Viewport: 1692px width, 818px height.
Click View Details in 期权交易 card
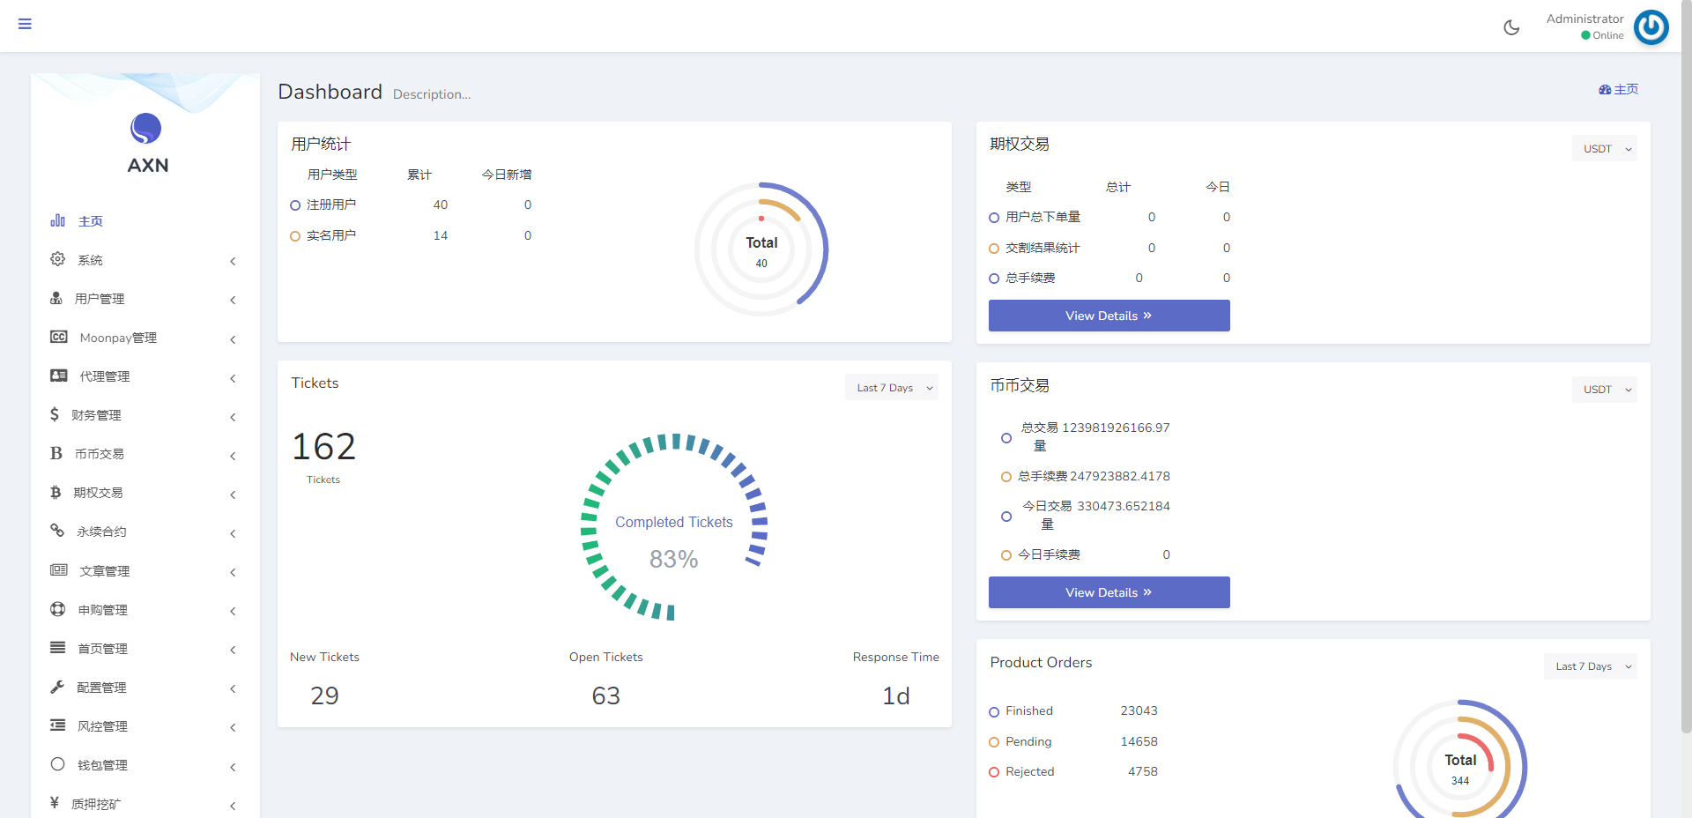point(1109,316)
